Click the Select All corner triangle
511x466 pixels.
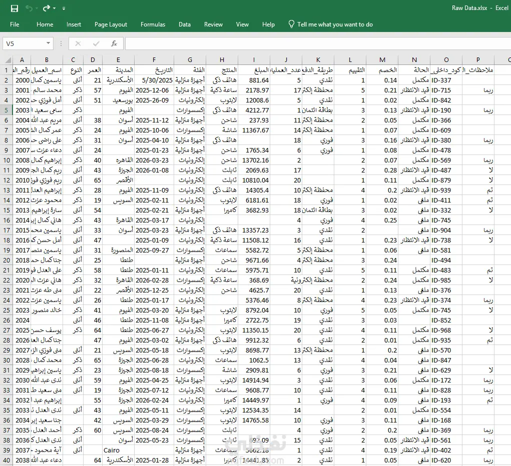pos(8,60)
